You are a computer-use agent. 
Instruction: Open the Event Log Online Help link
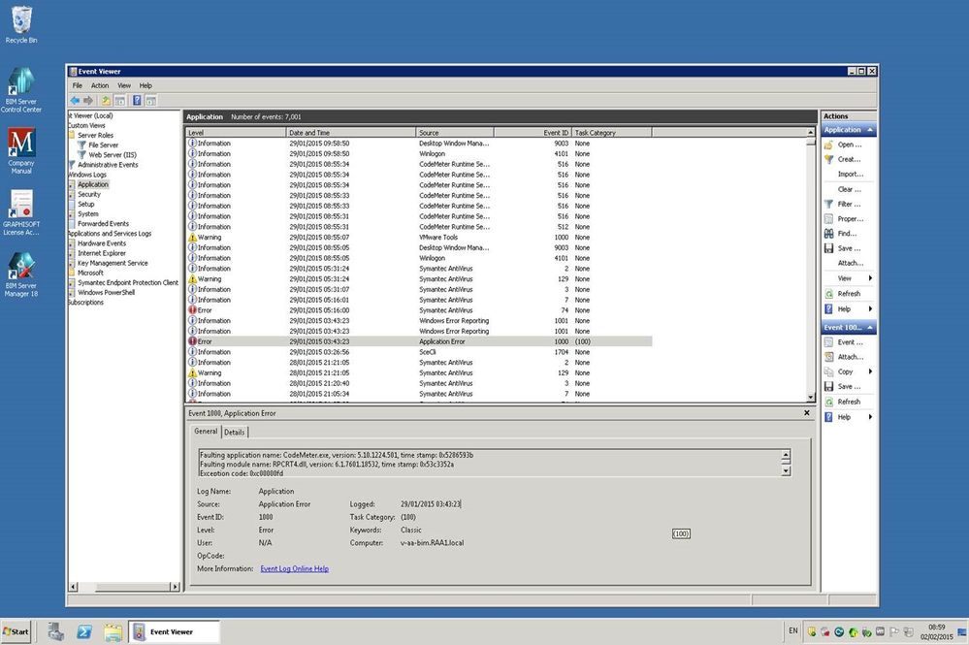tap(294, 569)
